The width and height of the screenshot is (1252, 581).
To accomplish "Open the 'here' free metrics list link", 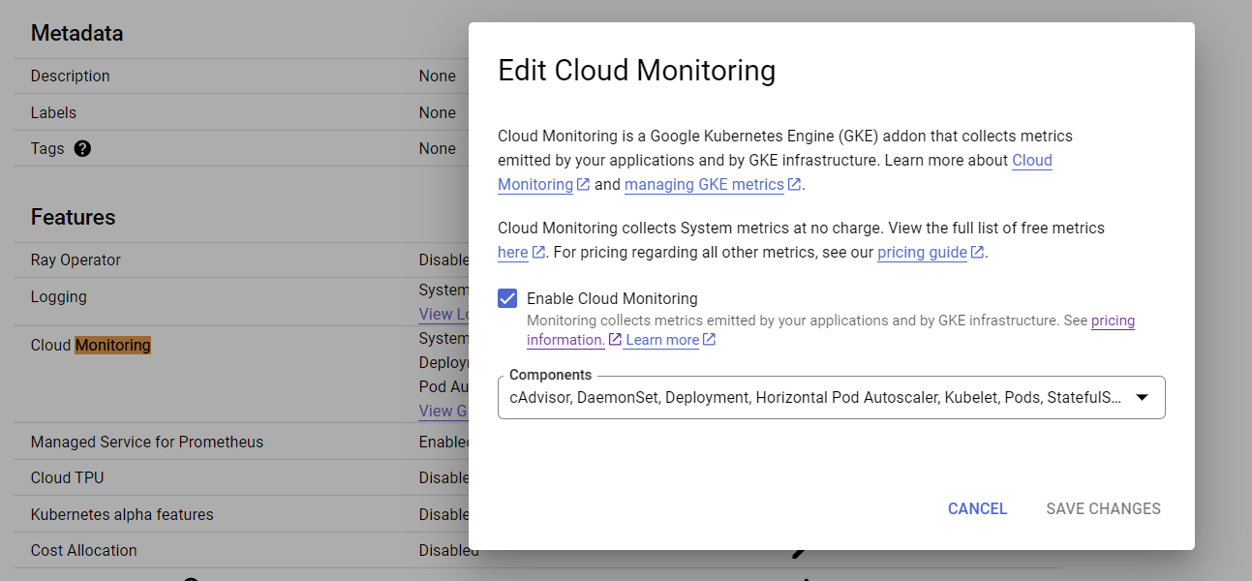I will coord(513,252).
